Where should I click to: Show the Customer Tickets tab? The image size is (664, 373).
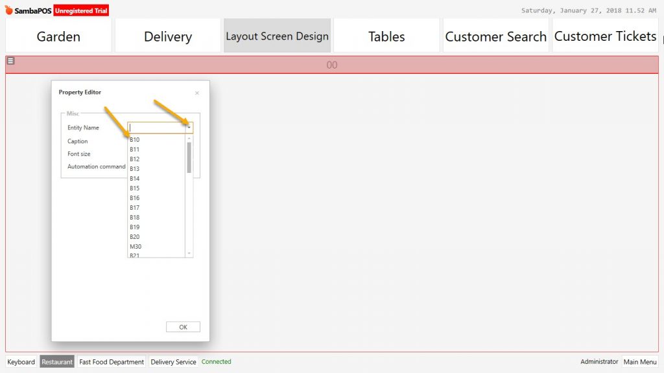click(605, 36)
